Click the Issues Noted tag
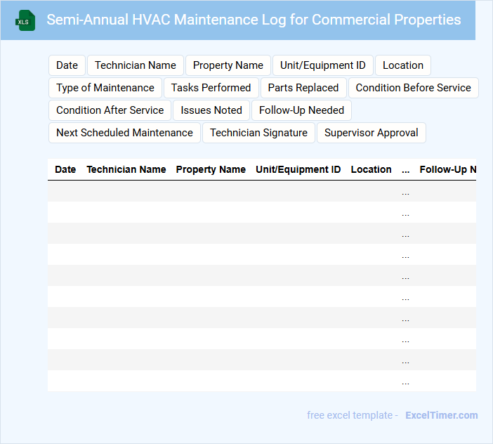This screenshot has height=444, width=493. click(x=211, y=110)
